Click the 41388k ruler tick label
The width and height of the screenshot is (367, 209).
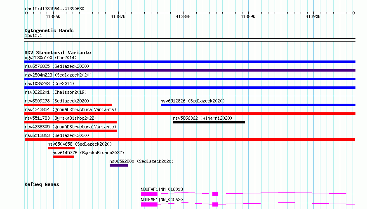(183, 16)
